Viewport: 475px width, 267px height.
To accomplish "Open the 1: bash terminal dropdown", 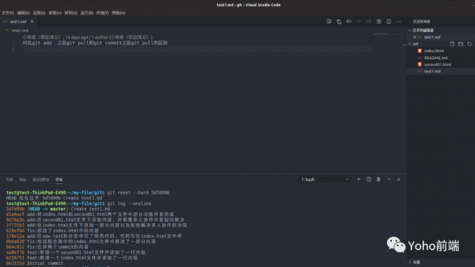I will [325, 179].
